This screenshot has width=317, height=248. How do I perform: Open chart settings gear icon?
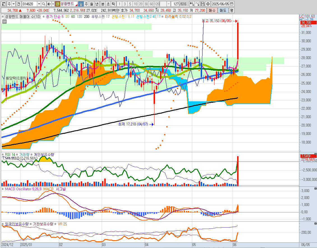click(208, 4)
